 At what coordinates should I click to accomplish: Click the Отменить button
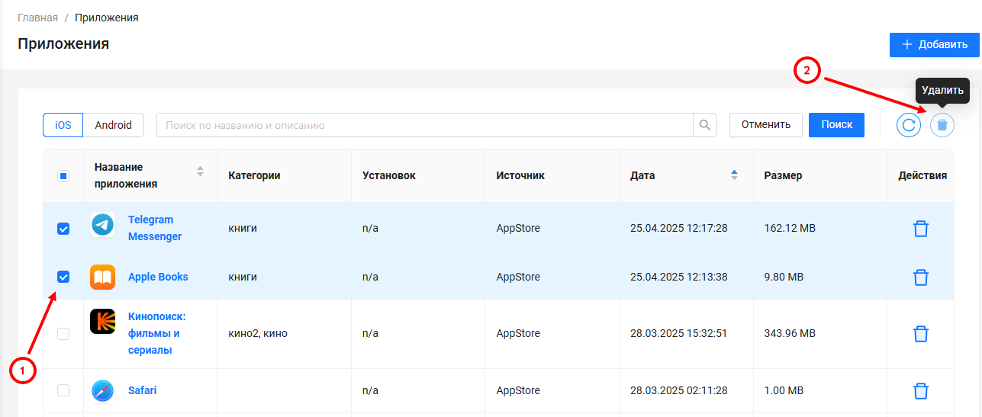pyautogui.click(x=765, y=125)
